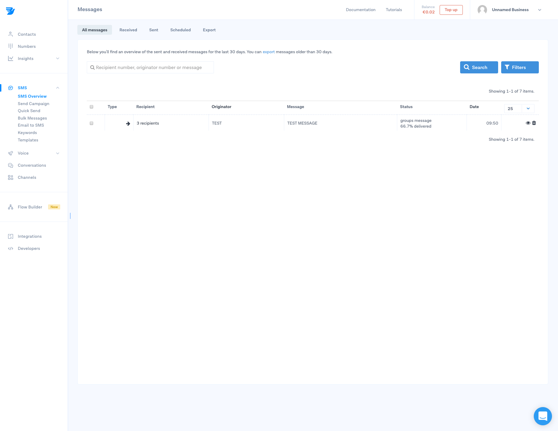This screenshot has height=431, width=558.
Task: Click the €0.02 balance amount
Action: tap(429, 12)
